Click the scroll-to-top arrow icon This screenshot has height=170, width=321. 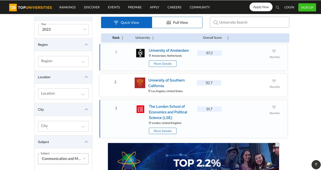coord(316,164)
